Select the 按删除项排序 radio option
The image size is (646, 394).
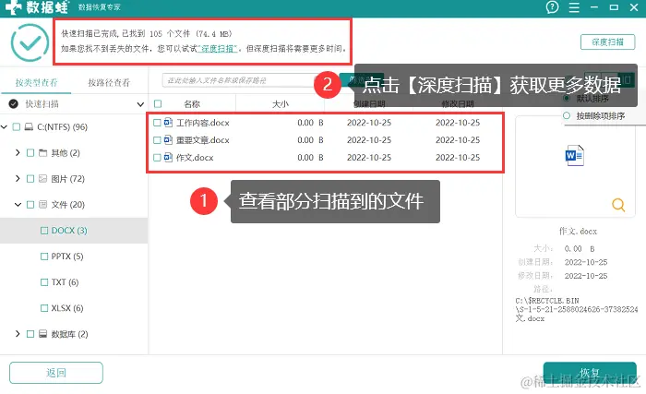click(x=567, y=116)
